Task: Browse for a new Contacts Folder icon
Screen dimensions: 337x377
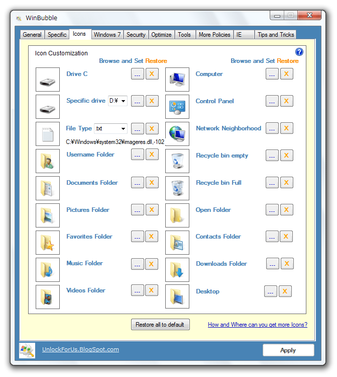Action: point(272,237)
